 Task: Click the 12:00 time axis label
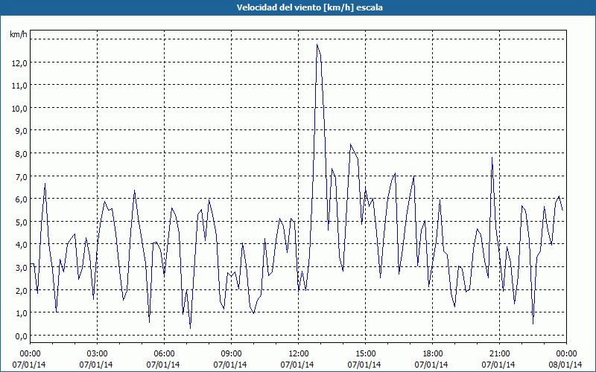(x=299, y=354)
